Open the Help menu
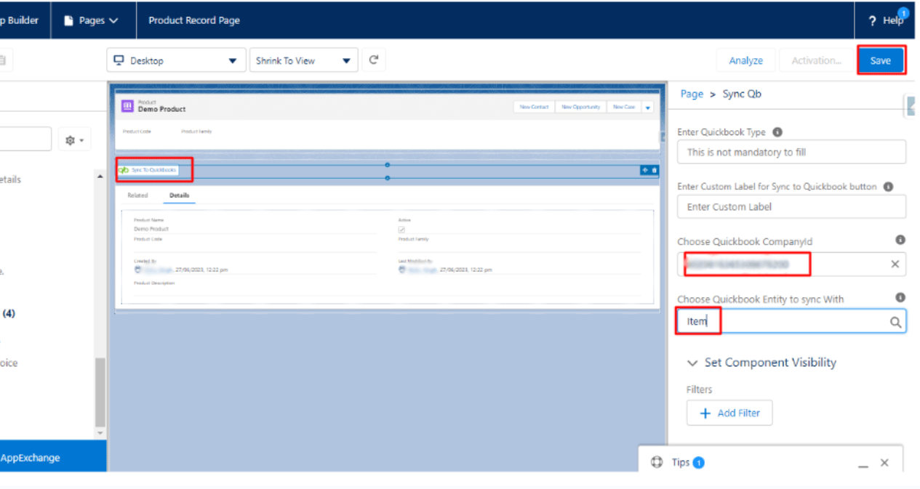 click(887, 20)
